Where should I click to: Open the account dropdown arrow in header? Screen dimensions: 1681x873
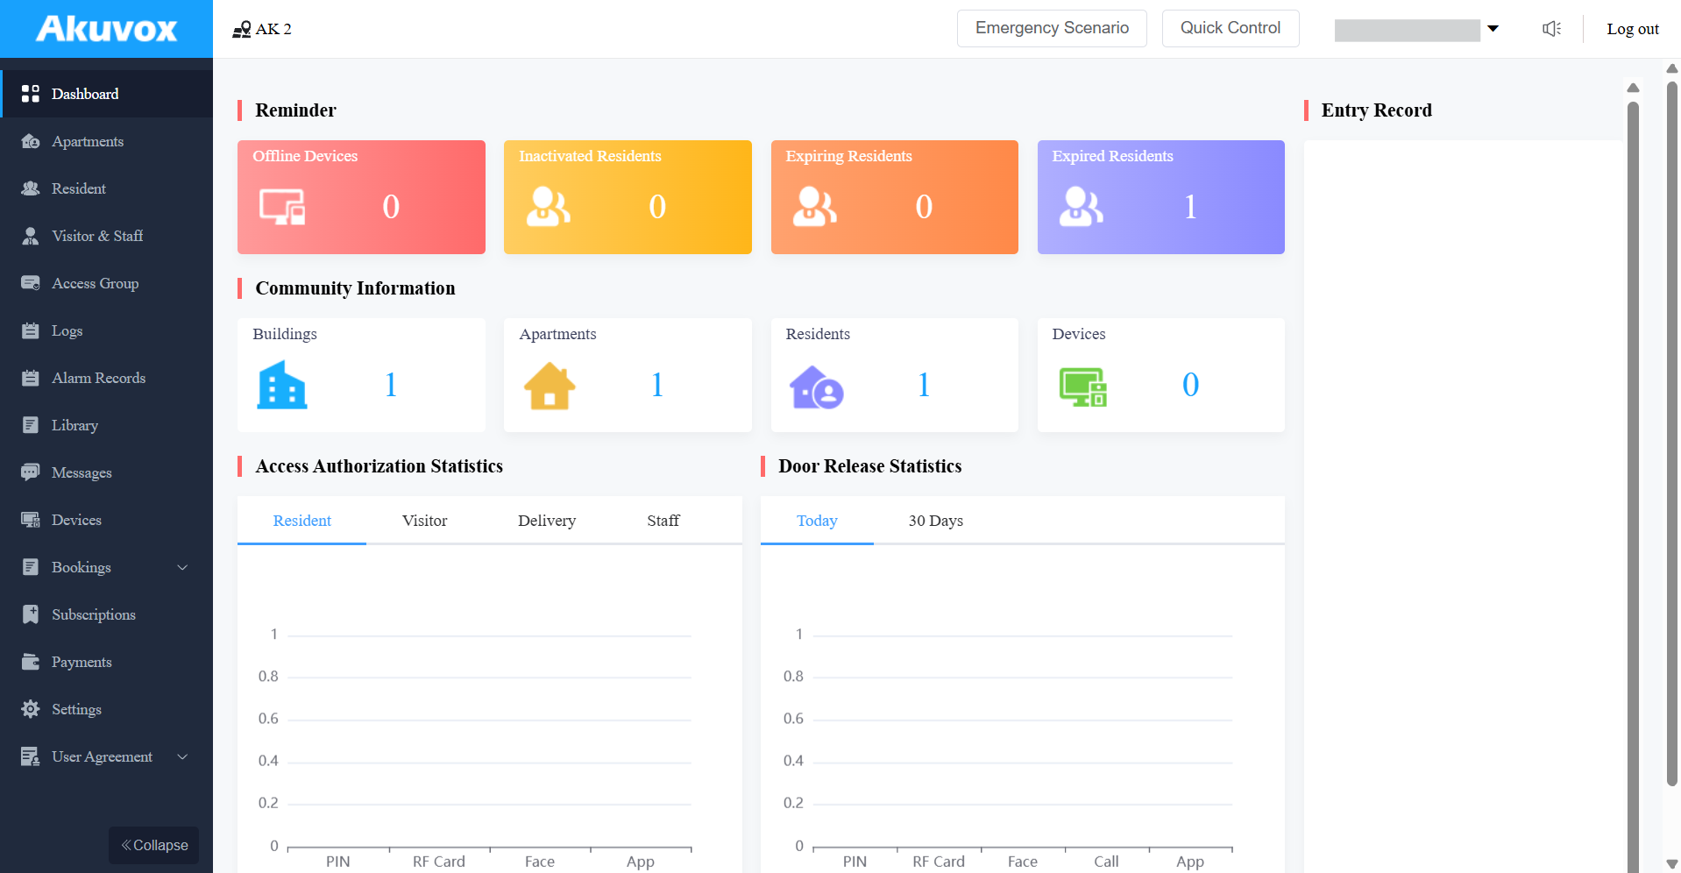click(x=1493, y=29)
